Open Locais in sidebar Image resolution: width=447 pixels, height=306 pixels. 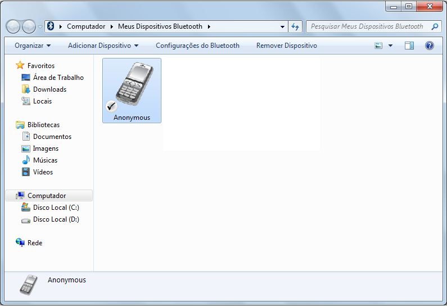pyautogui.click(x=43, y=101)
